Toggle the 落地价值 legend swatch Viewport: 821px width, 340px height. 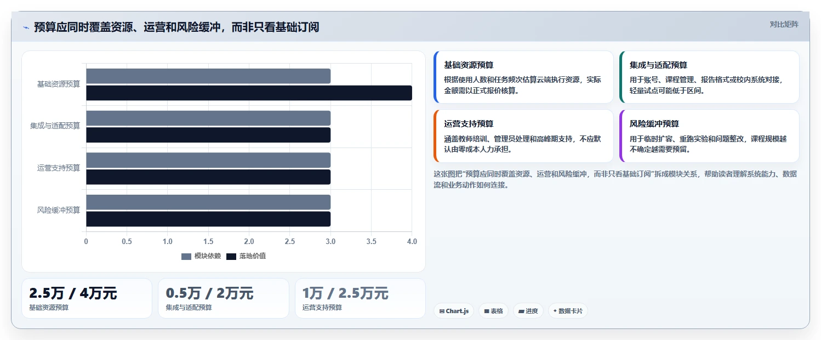coord(231,256)
